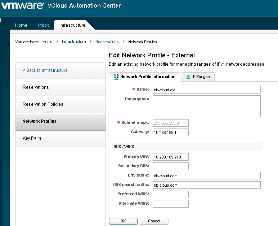This screenshot has width=278, height=226.
Task: Click the 'Primary DNS:' label
Action: coord(136,156)
